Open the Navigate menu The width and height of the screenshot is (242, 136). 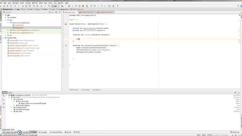click(16, 3)
